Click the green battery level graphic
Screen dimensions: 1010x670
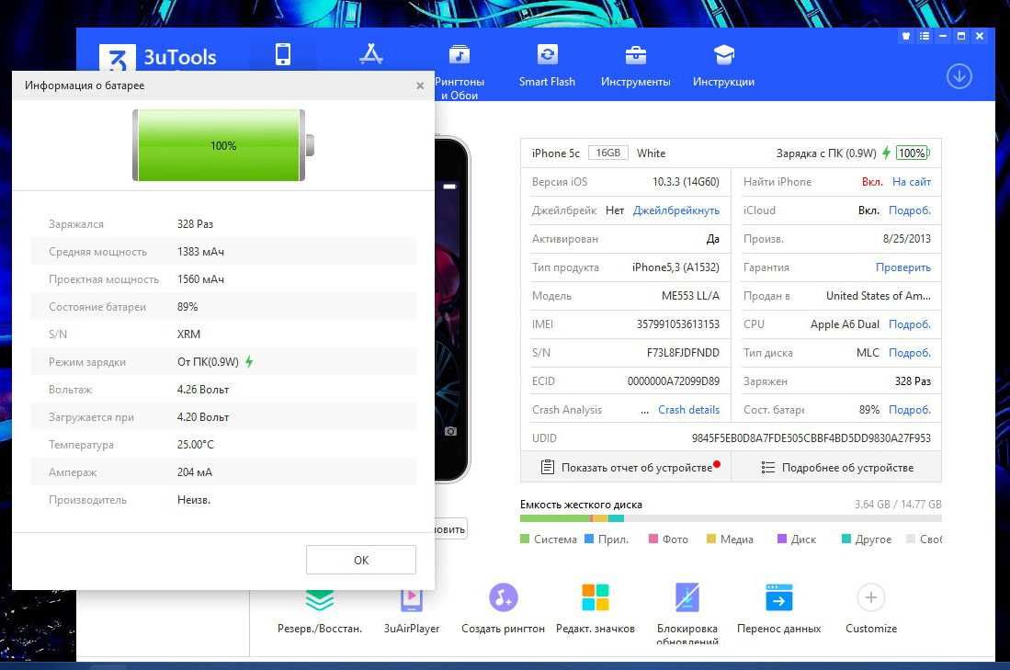point(223,145)
